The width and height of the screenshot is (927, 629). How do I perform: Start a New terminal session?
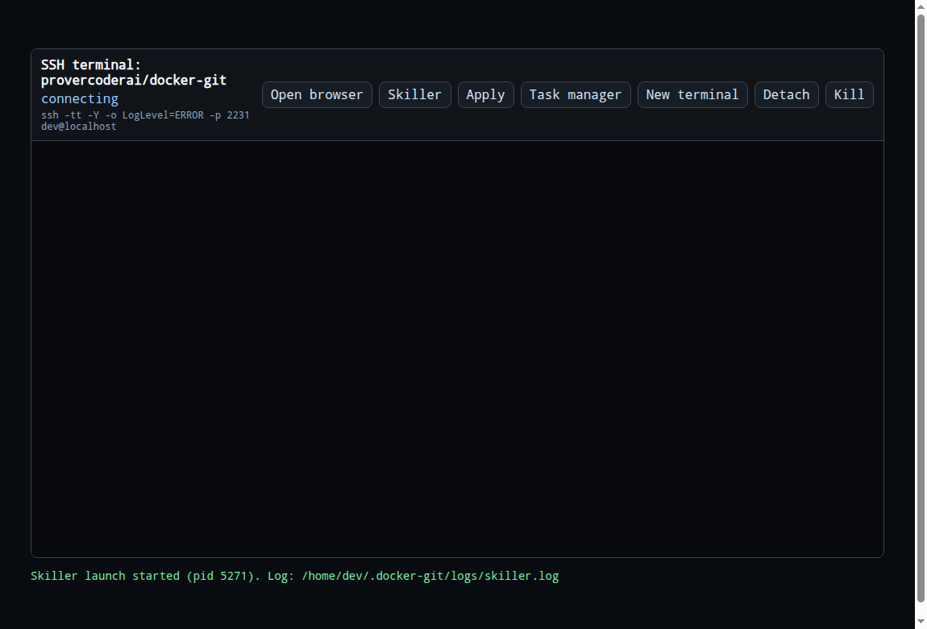coord(692,94)
